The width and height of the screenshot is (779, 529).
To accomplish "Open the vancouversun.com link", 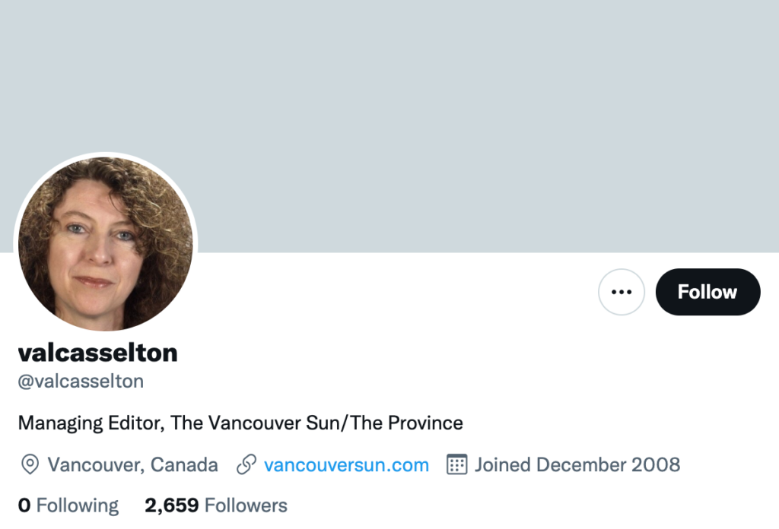I will coord(346,464).
